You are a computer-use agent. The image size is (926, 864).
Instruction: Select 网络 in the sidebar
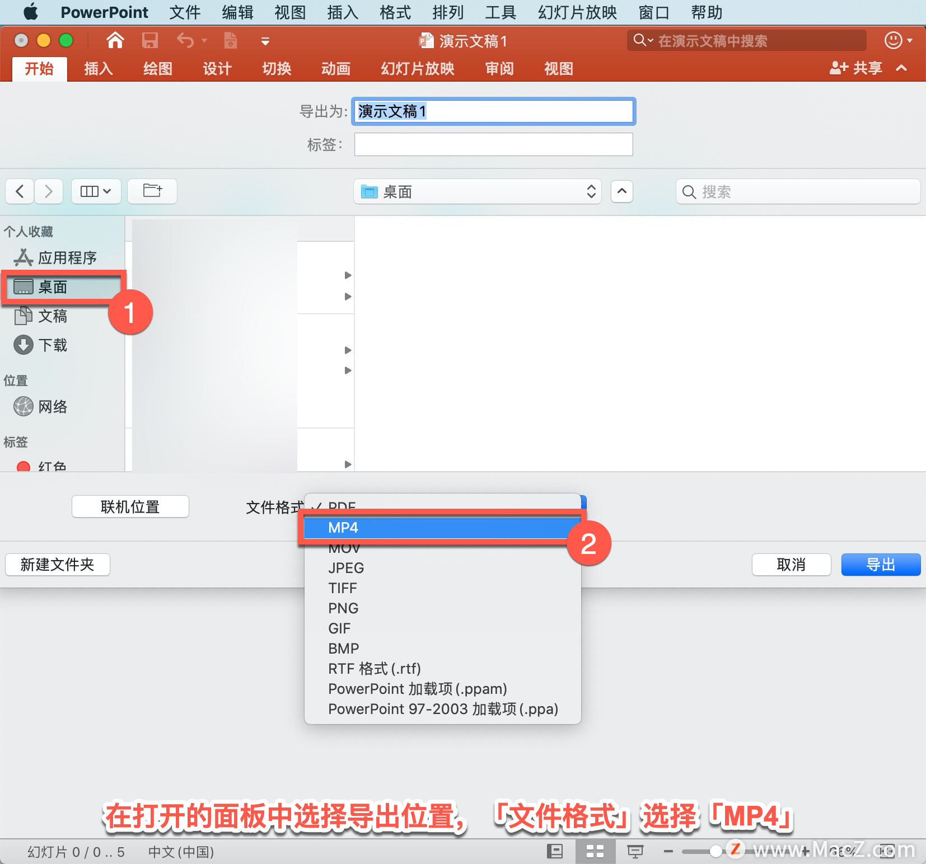[62, 407]
